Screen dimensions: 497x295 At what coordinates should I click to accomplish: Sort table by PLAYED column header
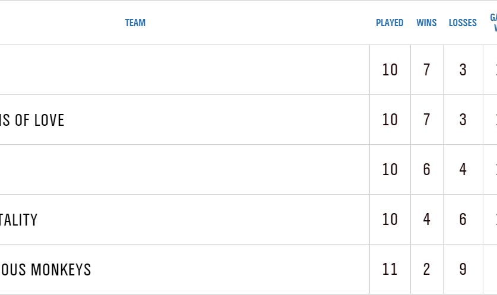pyautogui.click(x=390, y=23)
